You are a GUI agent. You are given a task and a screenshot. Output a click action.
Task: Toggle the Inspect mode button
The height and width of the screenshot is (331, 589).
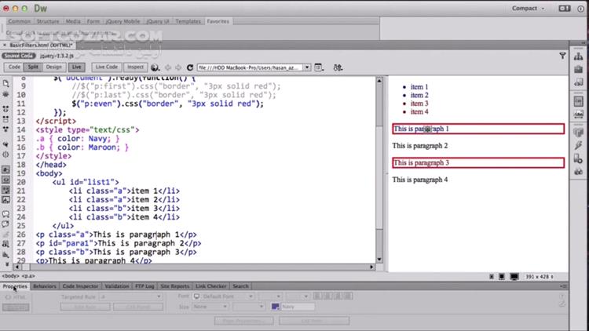click(x=135, y=67)
